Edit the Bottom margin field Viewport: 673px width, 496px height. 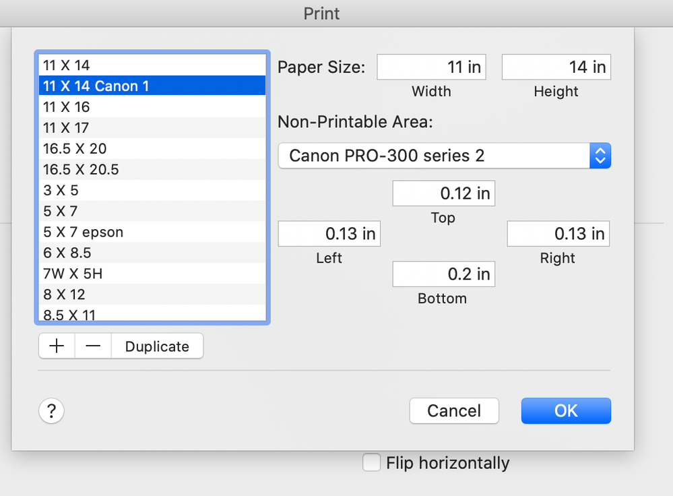tap(443, 274)
